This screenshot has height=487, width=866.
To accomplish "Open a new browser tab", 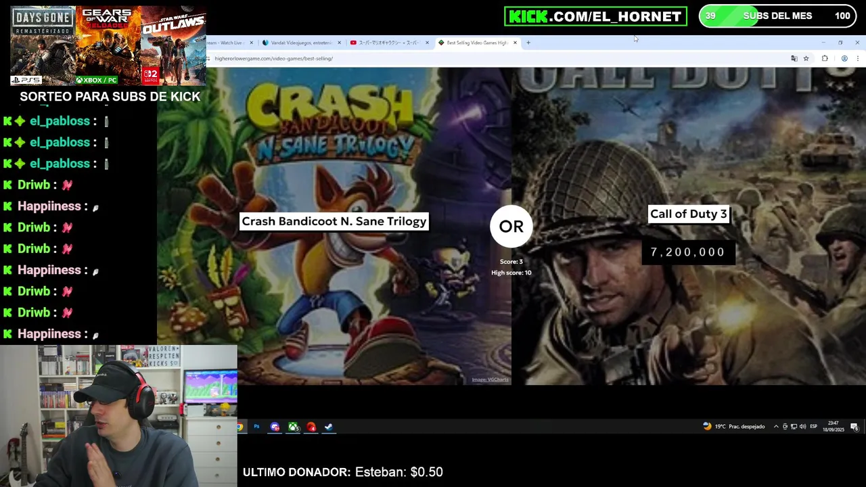I will tap(528, 43).
